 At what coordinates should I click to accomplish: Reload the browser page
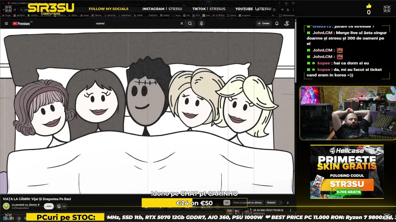15,10
